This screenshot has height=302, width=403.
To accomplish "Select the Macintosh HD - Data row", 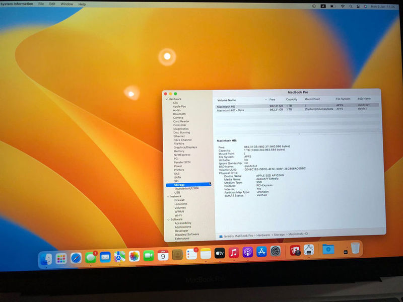I will 297,109.
